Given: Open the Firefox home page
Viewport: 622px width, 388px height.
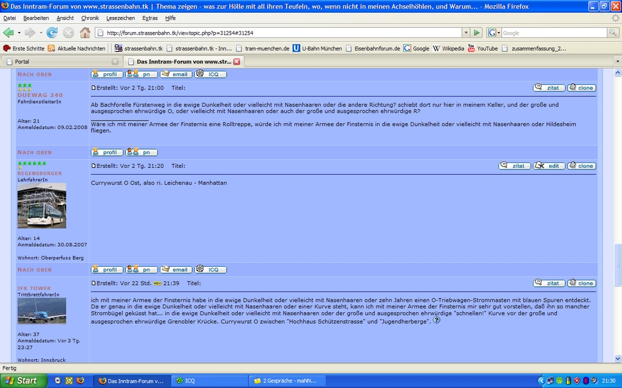Looking at the screenshot, I should [x=85, y=33].
